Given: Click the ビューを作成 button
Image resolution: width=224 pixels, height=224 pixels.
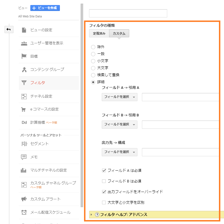Looking at the screenshot, I should 45,8.
